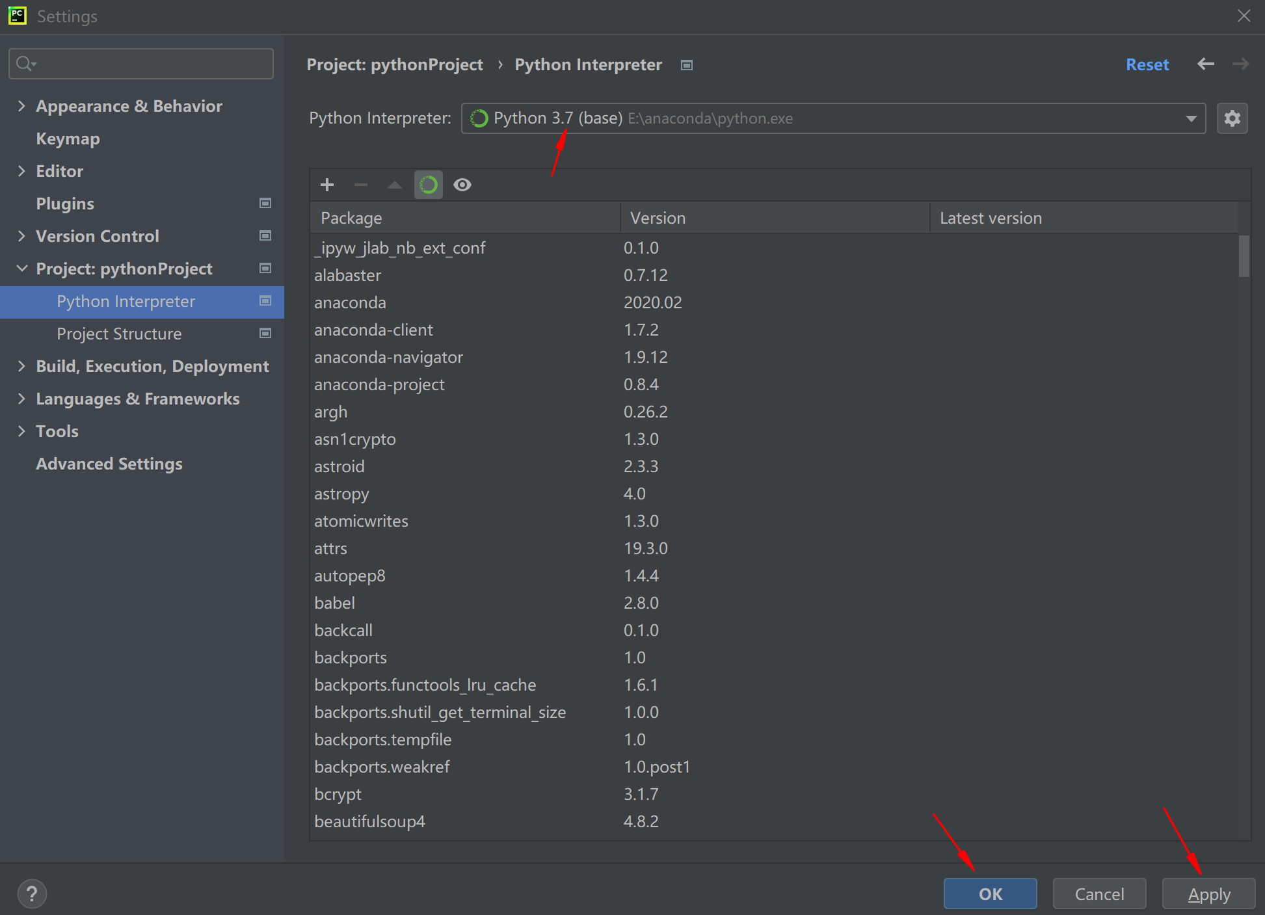
Task: Click the project-level icon beside Project Structure
Action: 265,334
